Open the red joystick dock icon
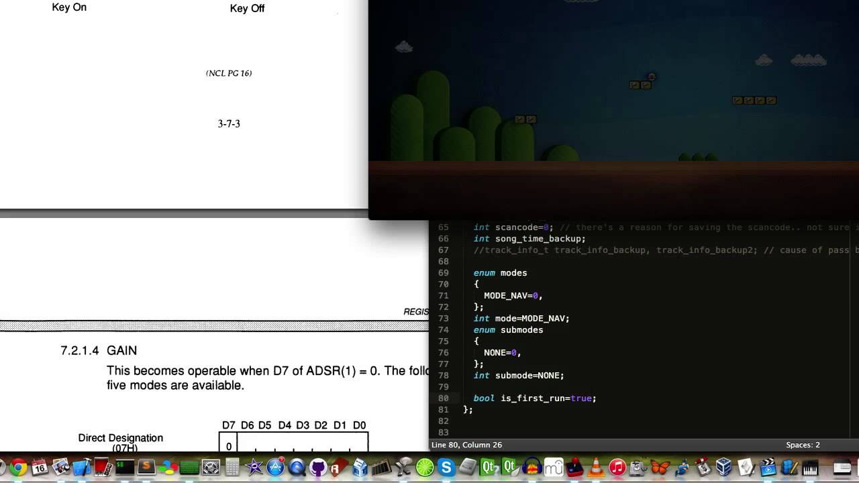 [x=574, y=467]
